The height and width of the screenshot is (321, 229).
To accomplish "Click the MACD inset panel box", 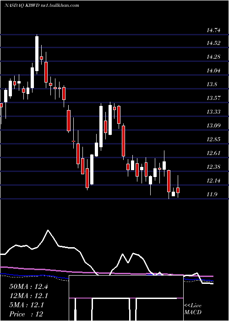I will point(126,298).
